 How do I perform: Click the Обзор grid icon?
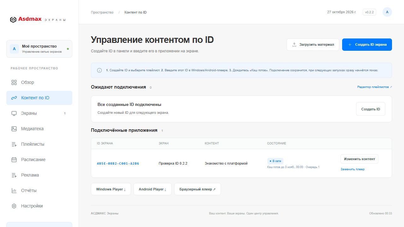14,82
